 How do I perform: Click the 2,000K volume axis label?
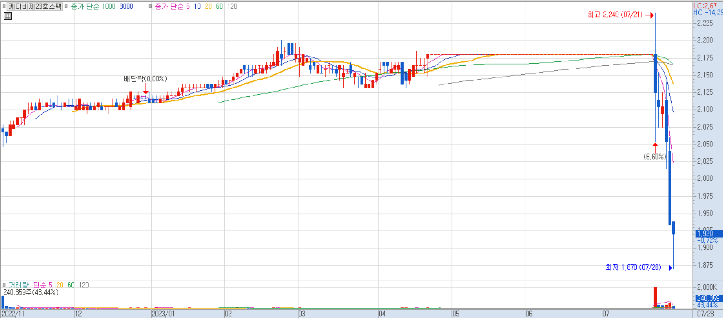(x=707, y=287)
